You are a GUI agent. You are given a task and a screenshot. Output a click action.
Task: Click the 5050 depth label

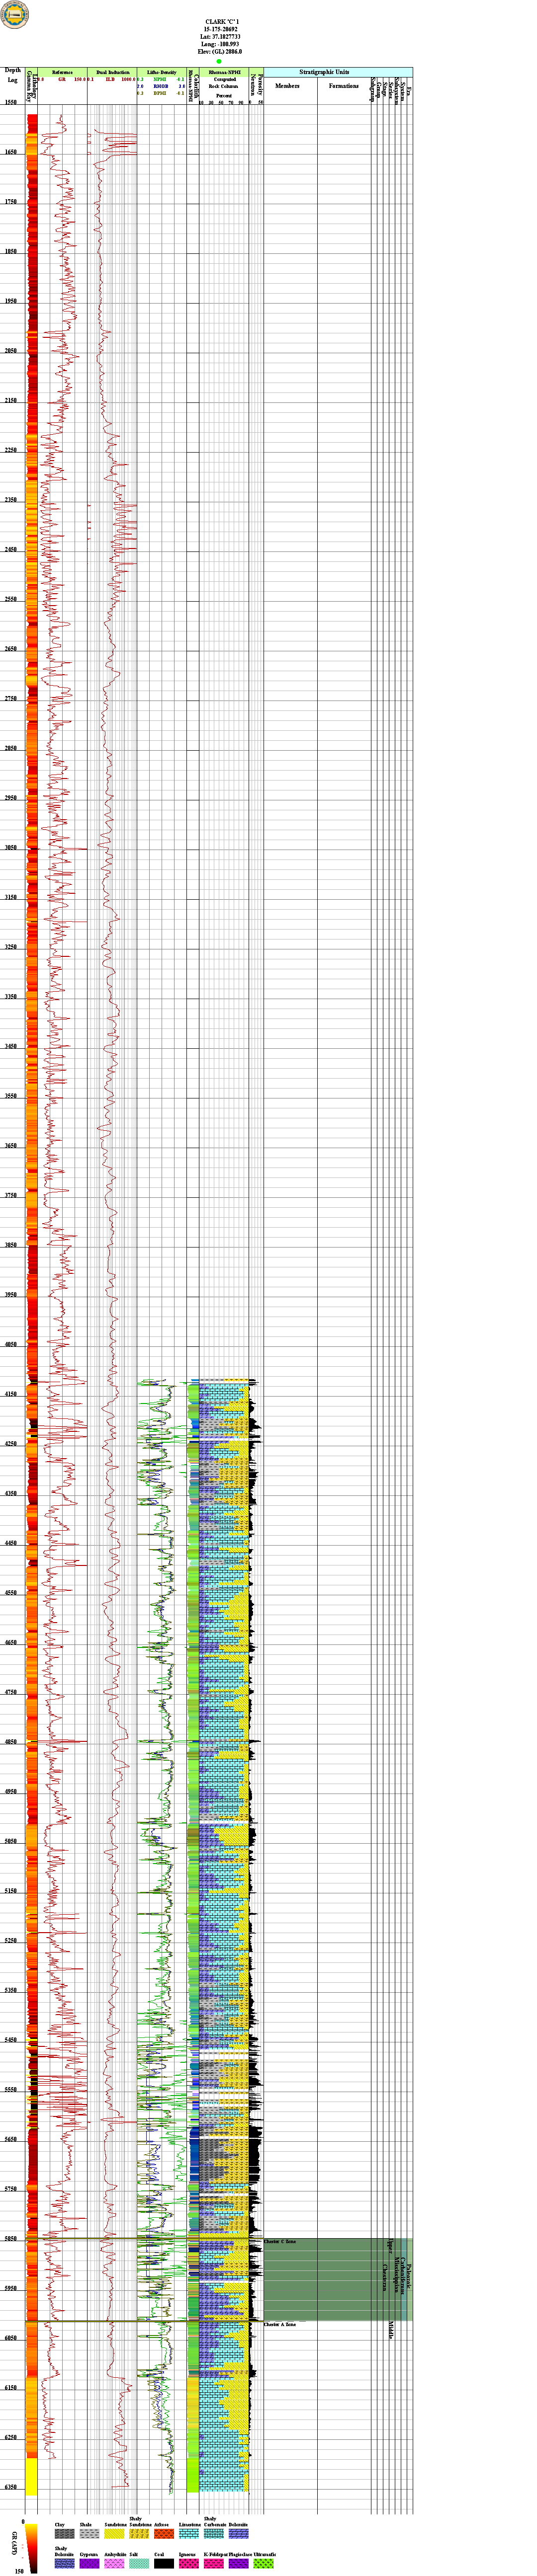pos(10,1841)
